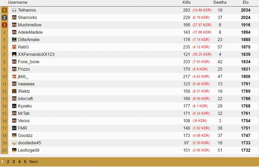This screenshot has width=259, height=167.
Task: Click Kyzeko player avatar icon
Action: 14,106
